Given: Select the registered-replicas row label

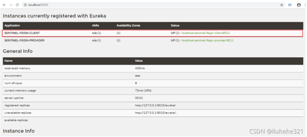Looking at the screenshot, I should pos(17,105).
